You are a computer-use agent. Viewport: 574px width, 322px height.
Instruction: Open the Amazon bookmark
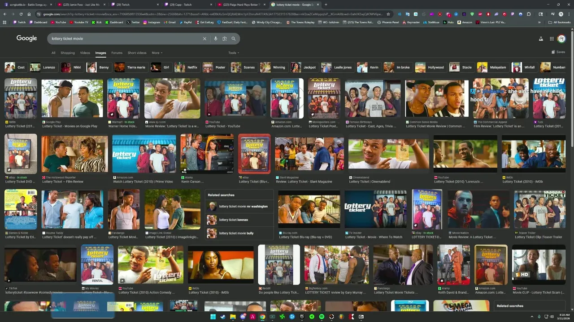[465, 22]
